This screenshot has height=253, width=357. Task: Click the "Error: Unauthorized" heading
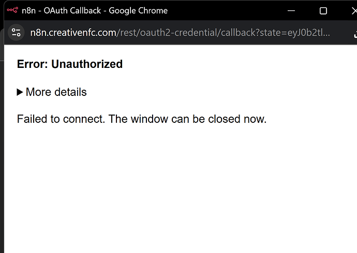[70, 64]
